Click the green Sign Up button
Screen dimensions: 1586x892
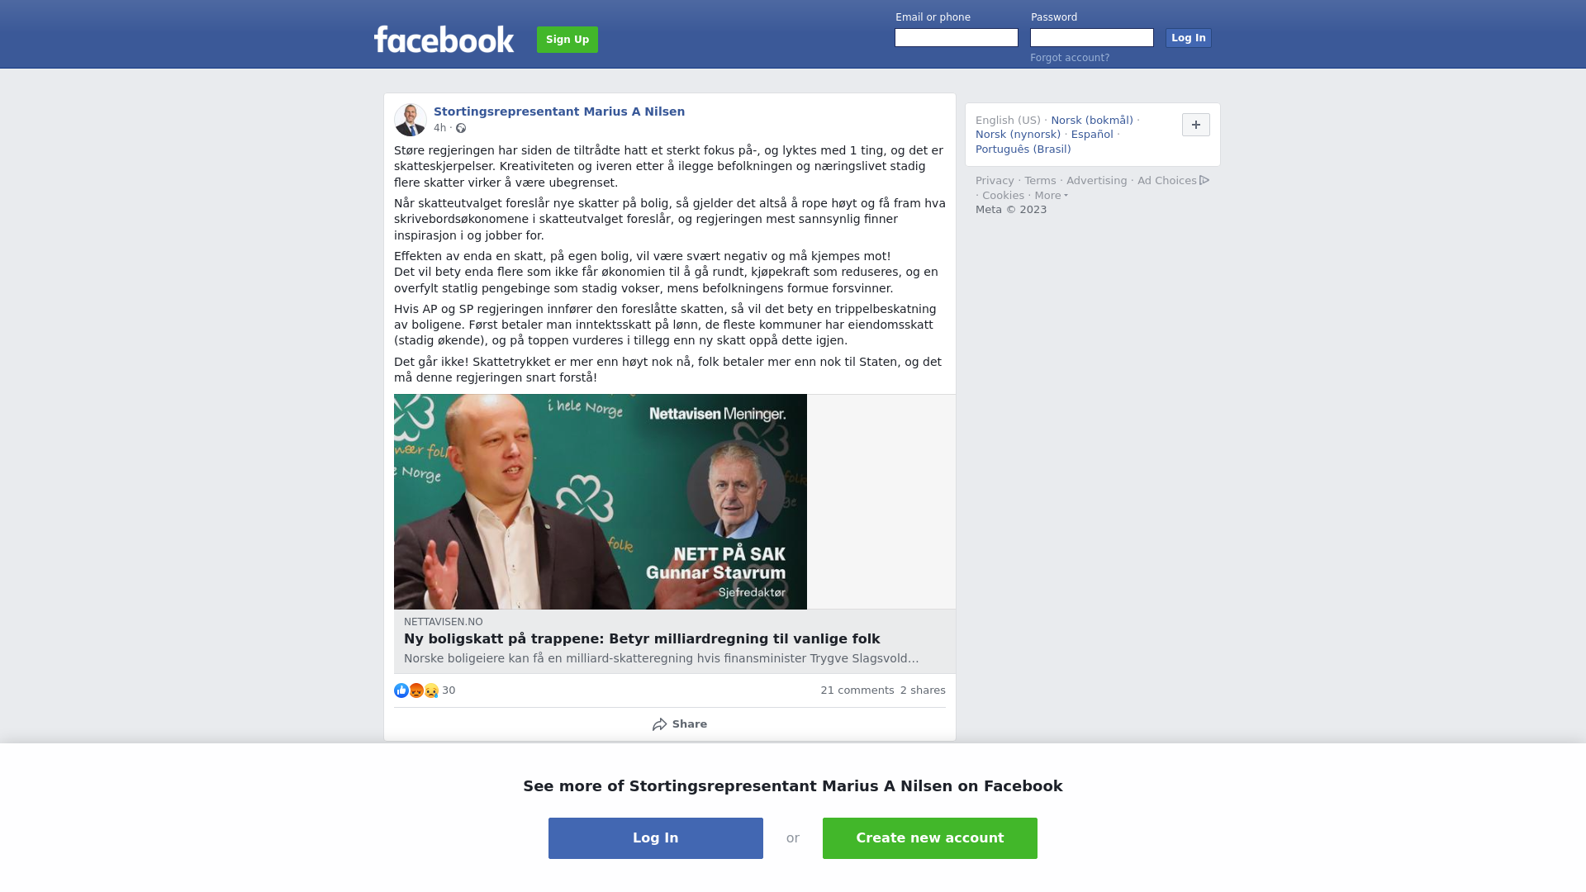(x=567, y=40)
